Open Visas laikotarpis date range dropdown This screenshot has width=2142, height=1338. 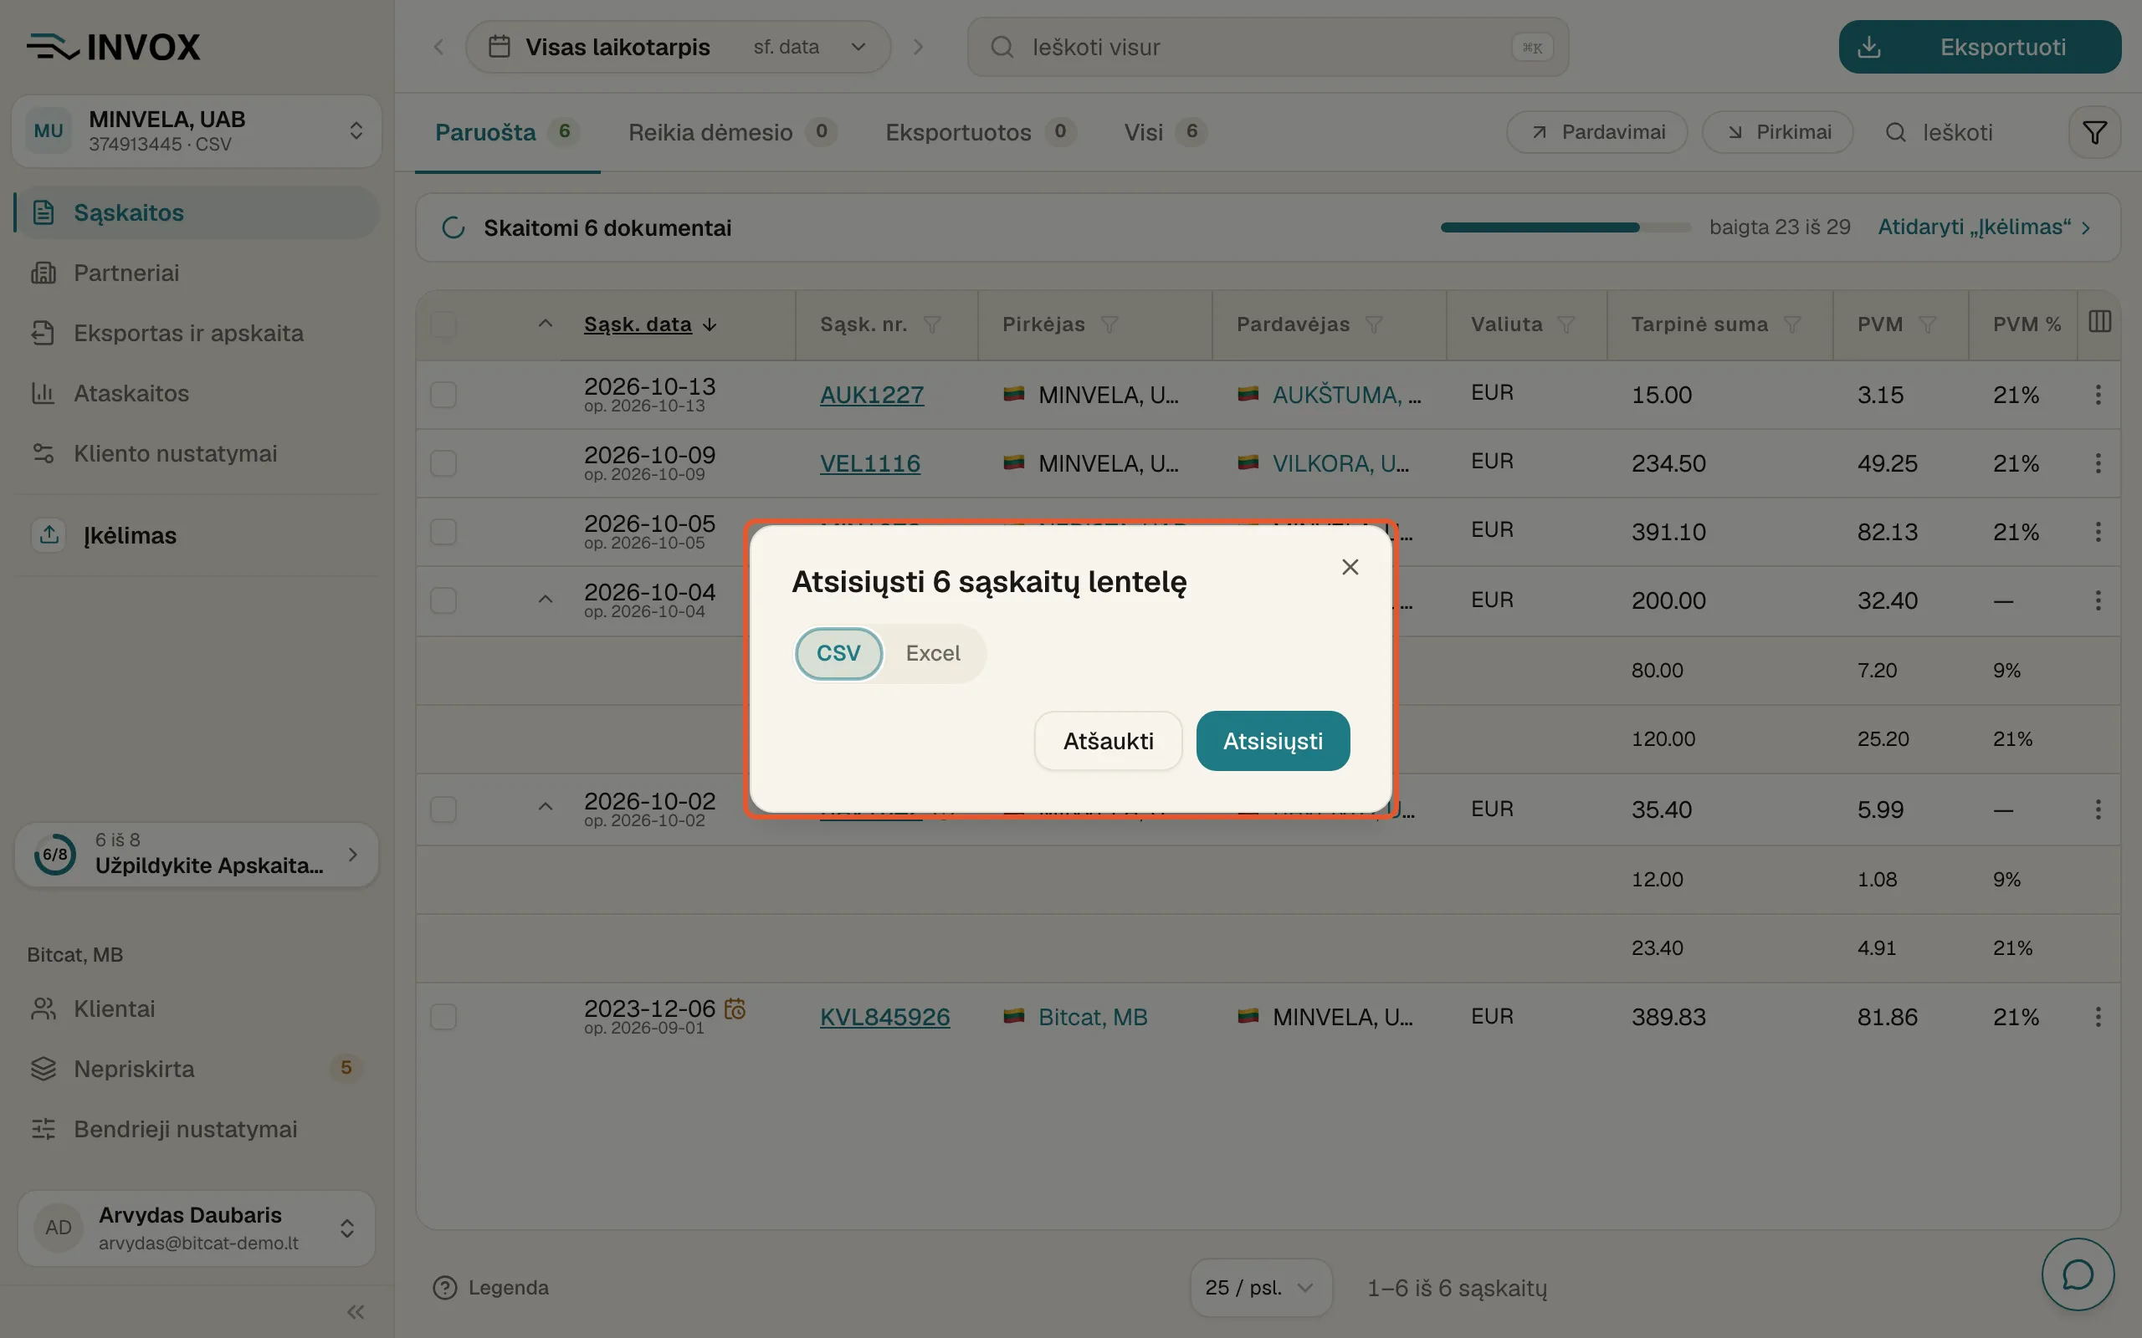pos(678,47)
